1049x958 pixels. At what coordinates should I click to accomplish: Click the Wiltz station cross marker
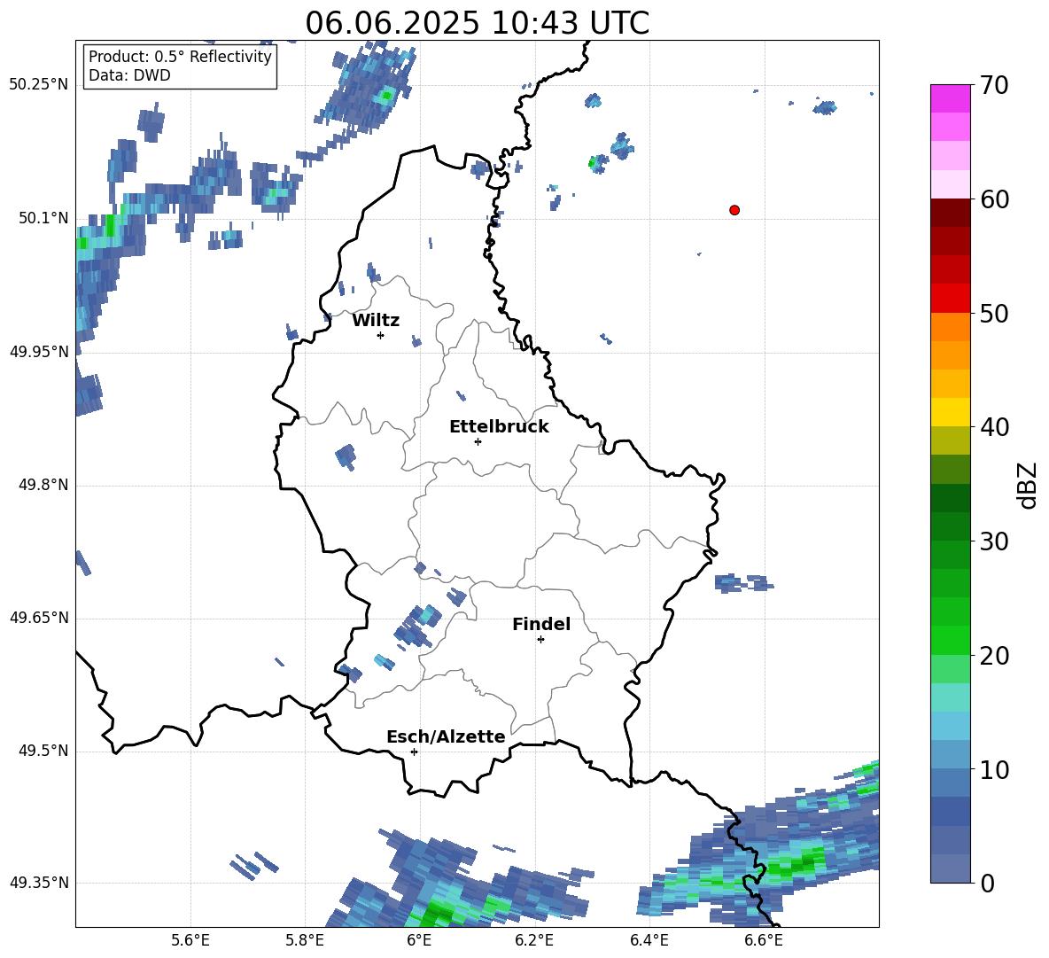coord(381,335)
